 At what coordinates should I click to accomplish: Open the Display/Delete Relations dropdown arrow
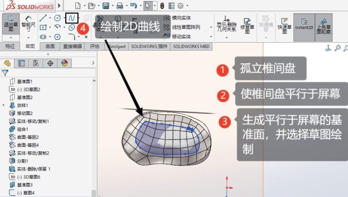226,38
